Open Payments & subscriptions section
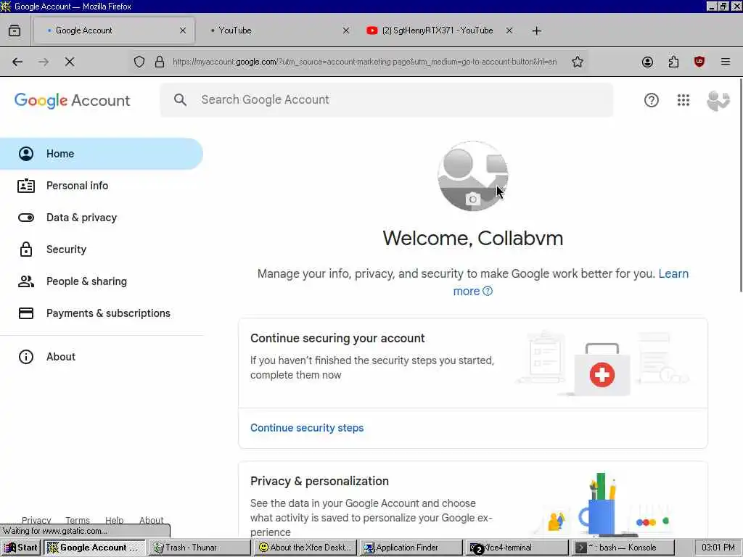Image resolution: width=743 pixels, height=557 pixels. coord(102,313)
